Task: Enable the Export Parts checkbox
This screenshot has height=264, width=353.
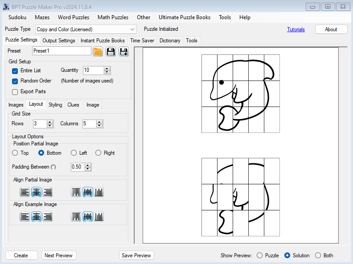Action: coord(15,92)
